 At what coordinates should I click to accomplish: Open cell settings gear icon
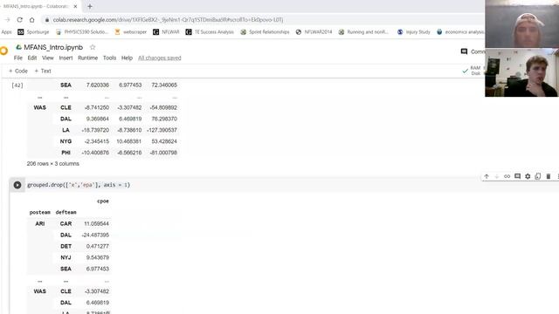point(528,176)
